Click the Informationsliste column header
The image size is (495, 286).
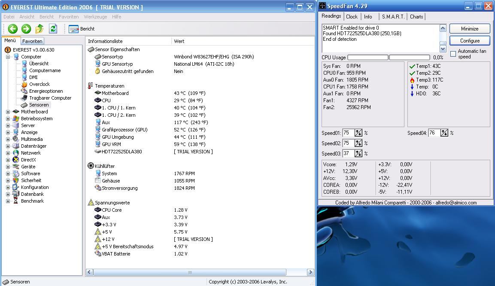click(x=128, y=41)
